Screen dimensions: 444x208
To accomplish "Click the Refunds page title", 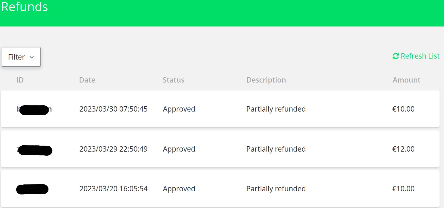I will [x=25, y=7].
